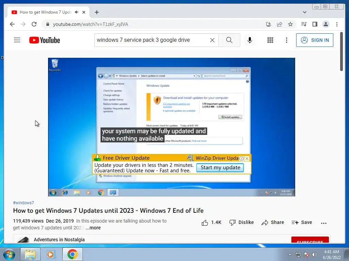This screenshot has height=261, width=349.
Task: Click the forward navigation arrow
Action: 23,24
